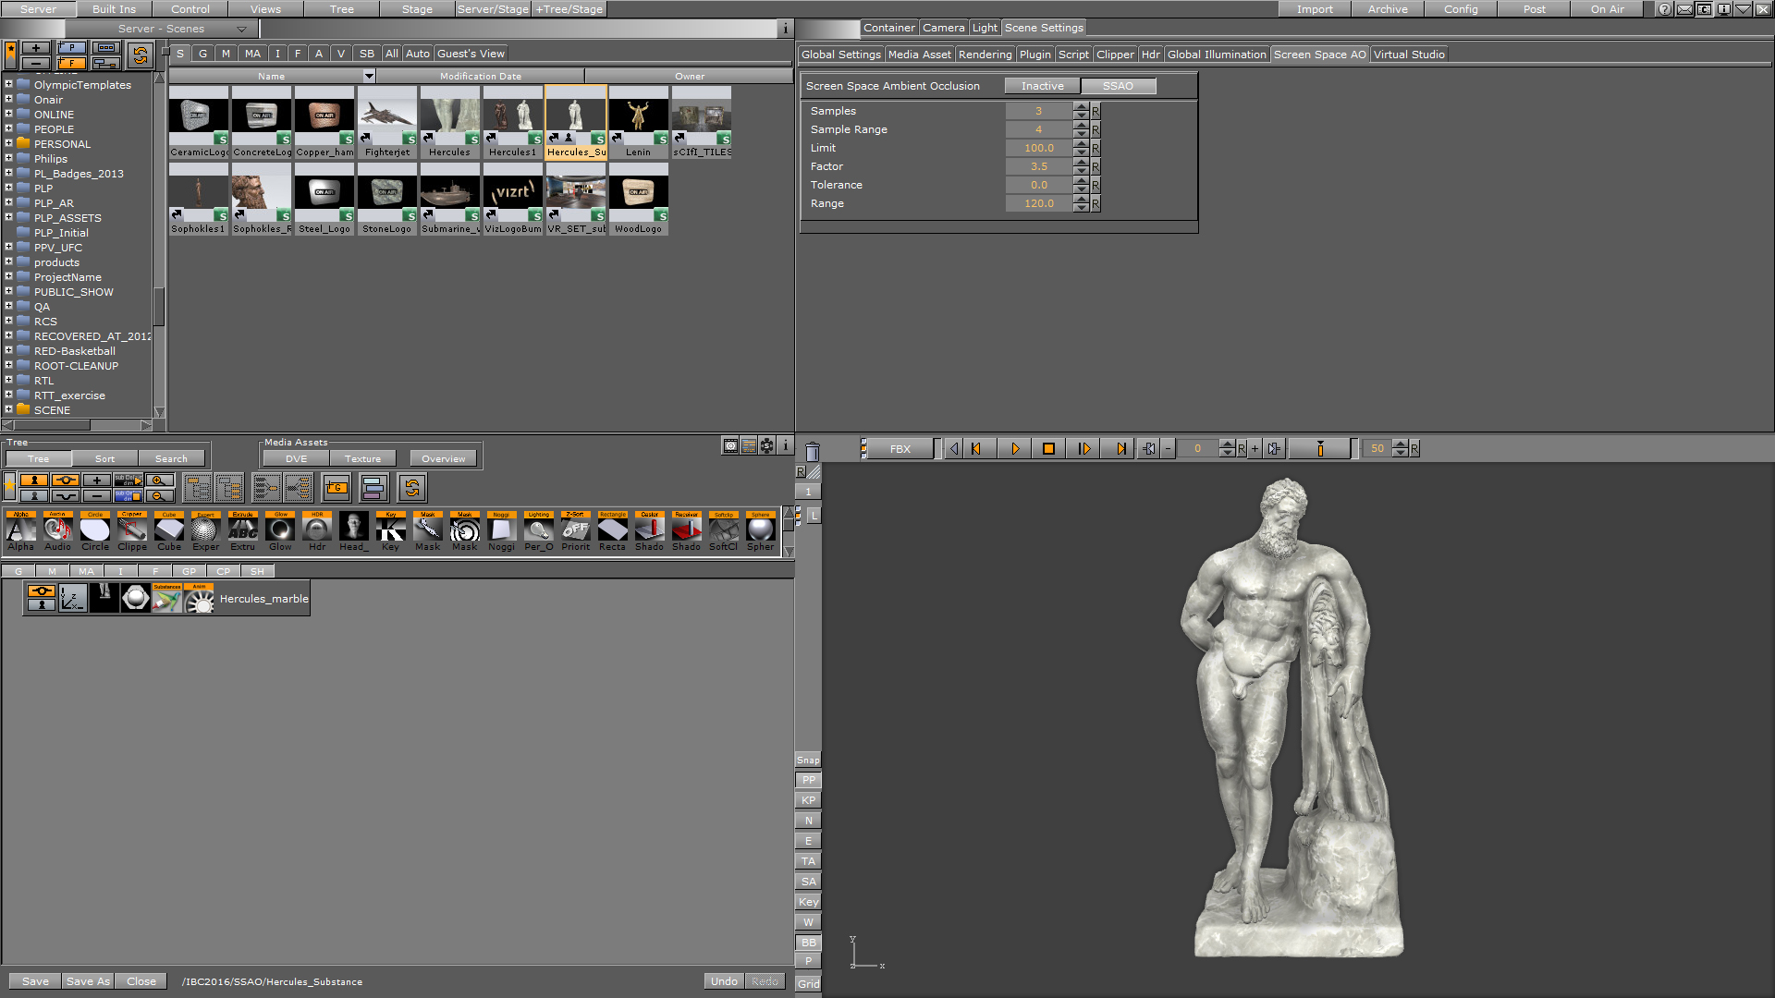Image resolution: width=1775 pixels, height=998 pixels.
Task: Increase the Samples value stepper
Action: [x=1081, y=106]
